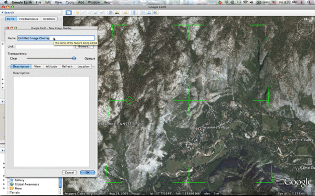Click the small green triangle map marker
Screen dimensions: 315x196
pos(219,79)
